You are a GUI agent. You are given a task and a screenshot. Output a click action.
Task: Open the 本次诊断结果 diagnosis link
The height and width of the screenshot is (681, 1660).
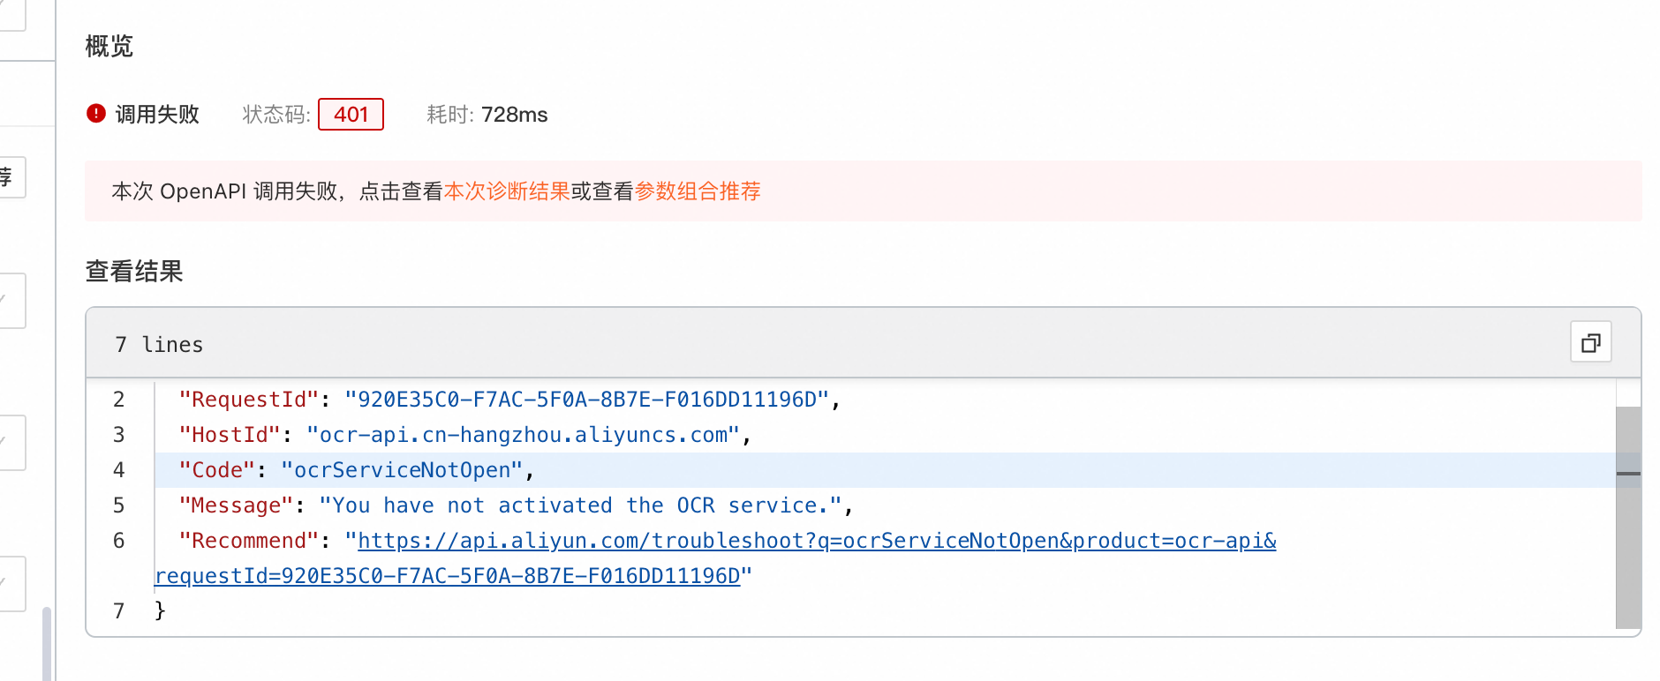[x=507, y=191]
